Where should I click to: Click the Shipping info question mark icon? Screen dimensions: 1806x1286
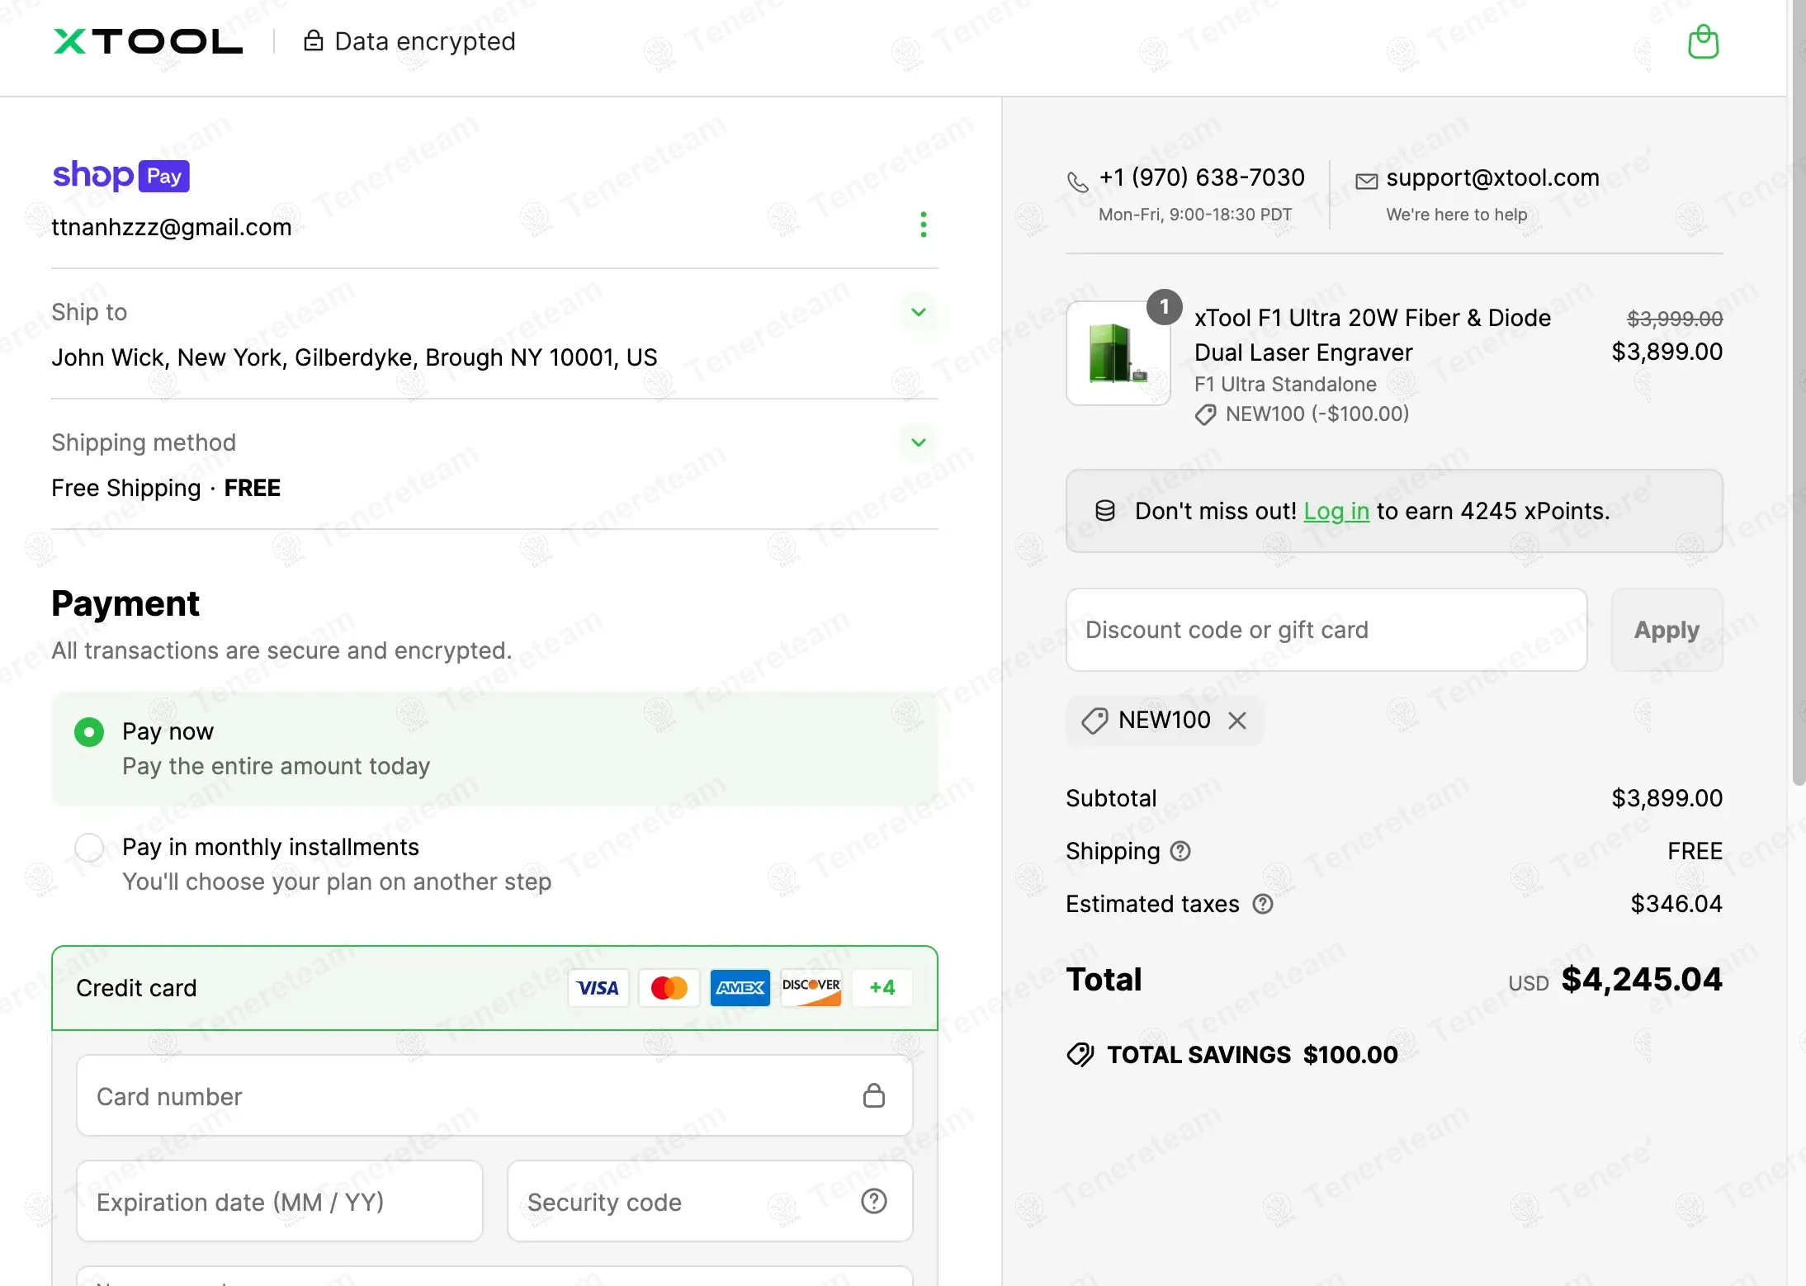click(x=1180, y=851)
